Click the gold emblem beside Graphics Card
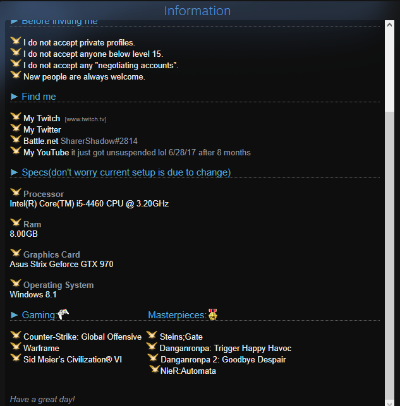 coord(16,253)
